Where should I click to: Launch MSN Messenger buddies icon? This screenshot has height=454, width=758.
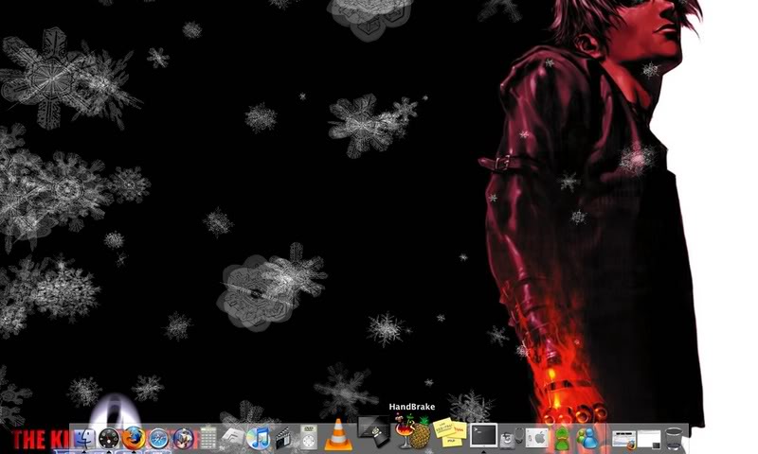click(587, 439)
